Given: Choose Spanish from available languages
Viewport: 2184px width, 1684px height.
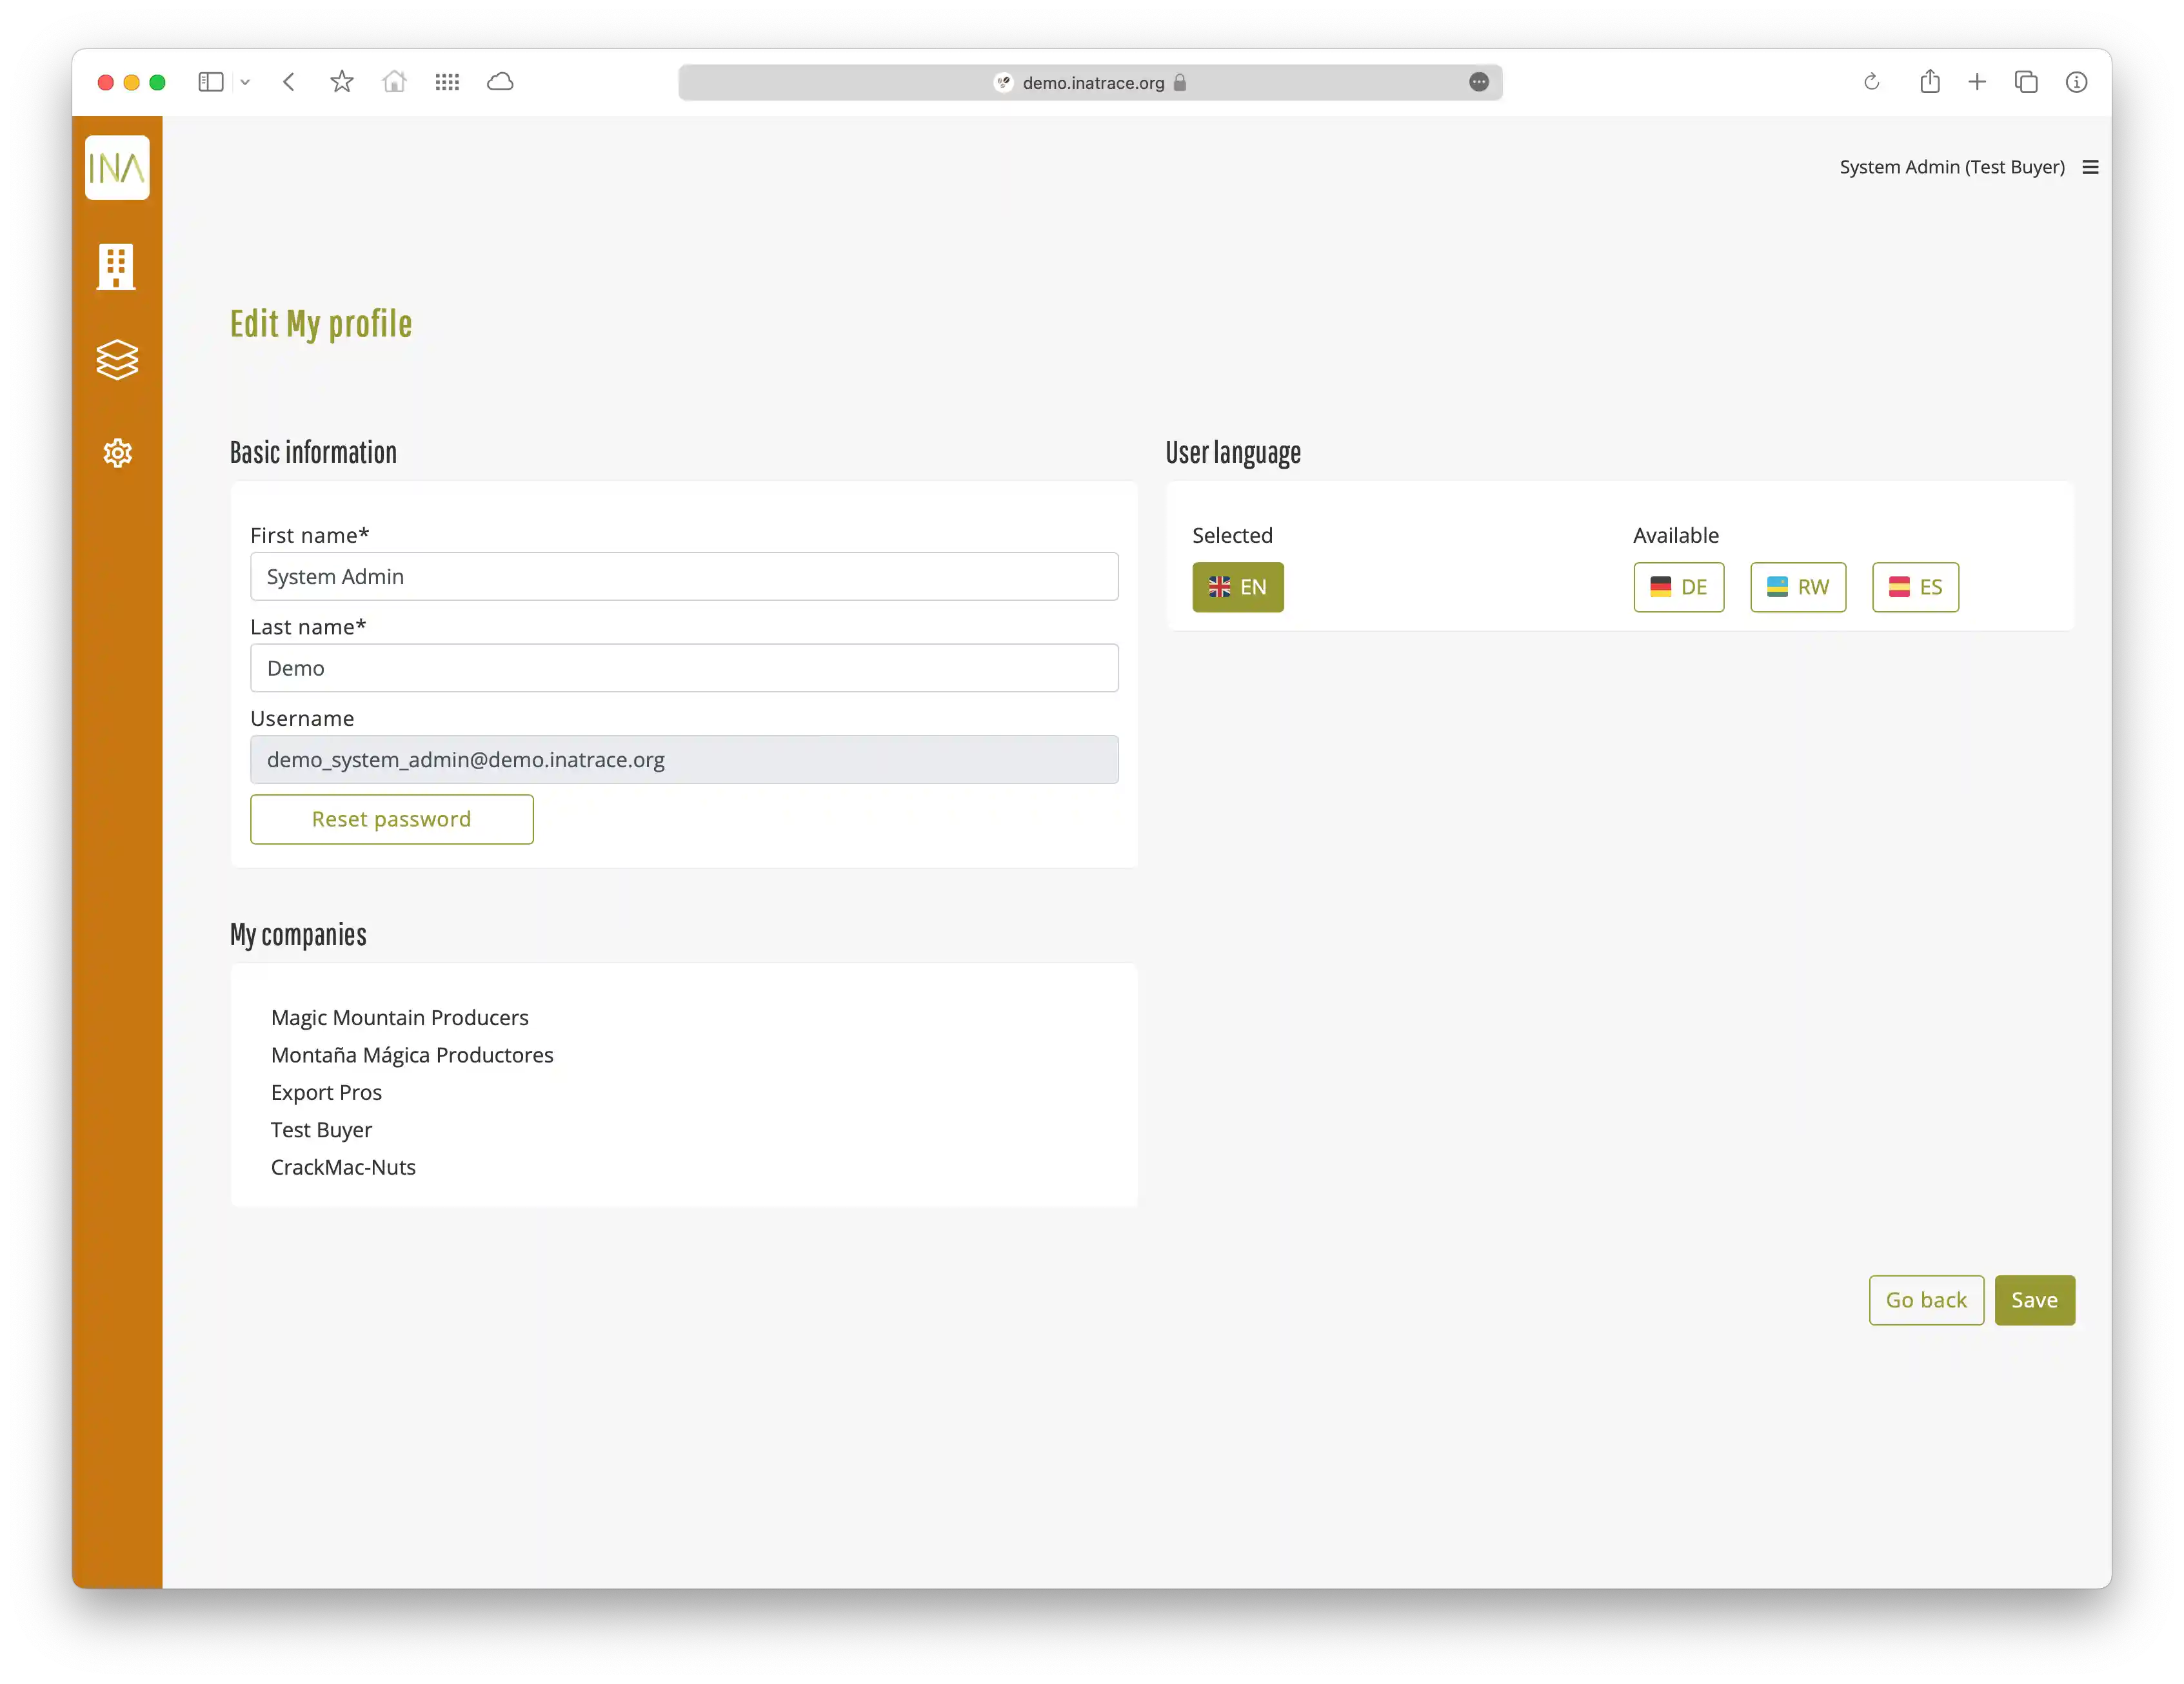Looking at the screenshot, I should click(1915, 587).
